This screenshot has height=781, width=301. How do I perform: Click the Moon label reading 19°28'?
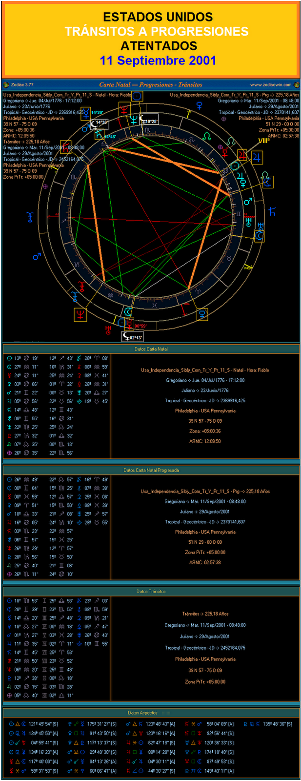(149, 120)
